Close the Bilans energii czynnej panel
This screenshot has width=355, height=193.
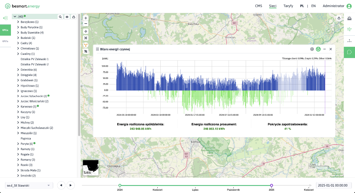coord(331,49)
